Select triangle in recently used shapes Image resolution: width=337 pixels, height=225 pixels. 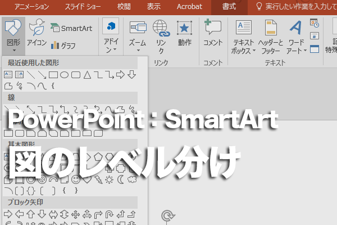pyautogui.click(x=87, y=75)
